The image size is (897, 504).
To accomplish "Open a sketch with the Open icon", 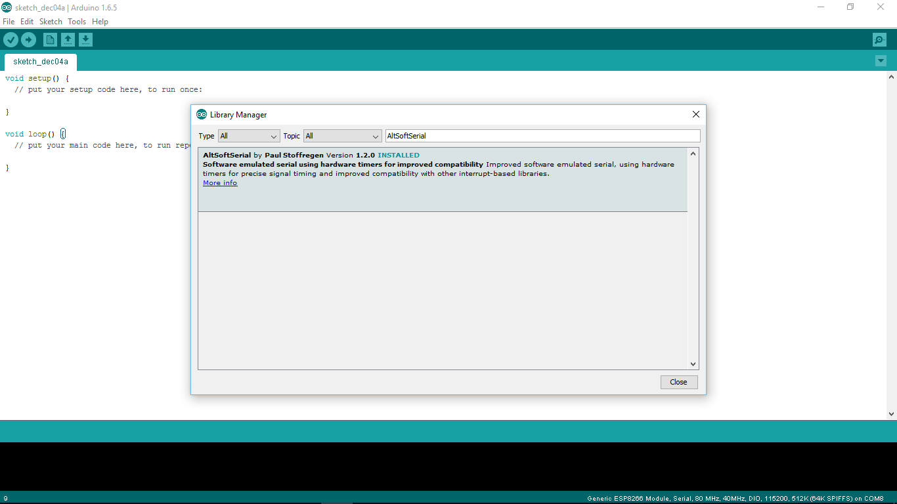I will click(68, 40).
